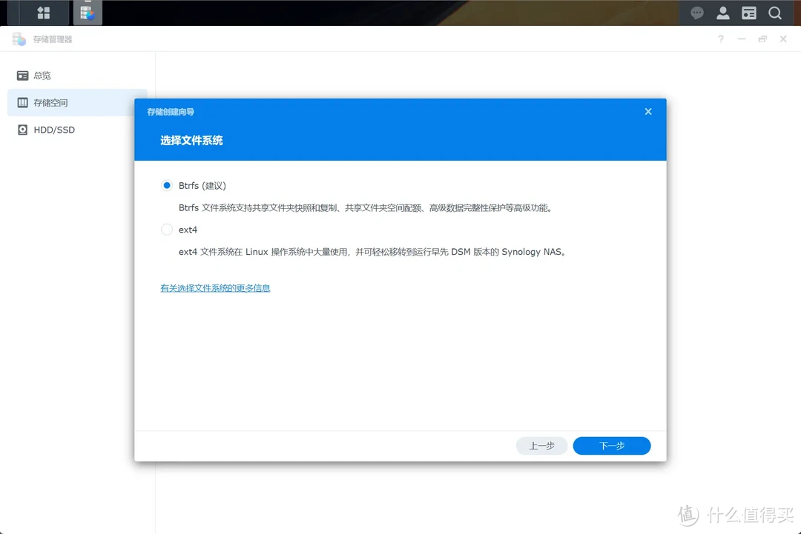Click the Storage Manager icon in window title bar
Viewport: 801px width, 534px height.
point(19,38)
